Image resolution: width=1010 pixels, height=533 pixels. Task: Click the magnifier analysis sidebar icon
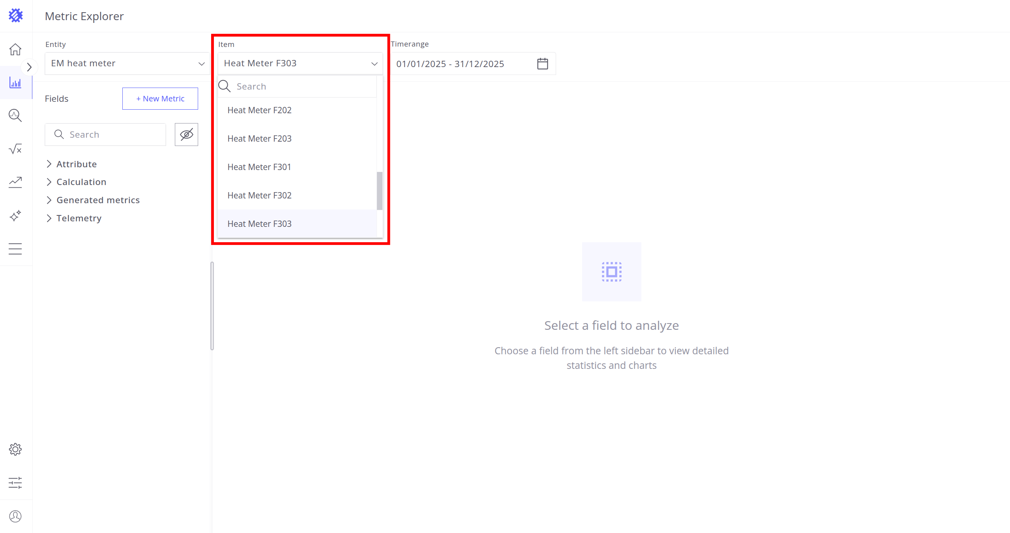pyautogui.click(x=15, y=116)
